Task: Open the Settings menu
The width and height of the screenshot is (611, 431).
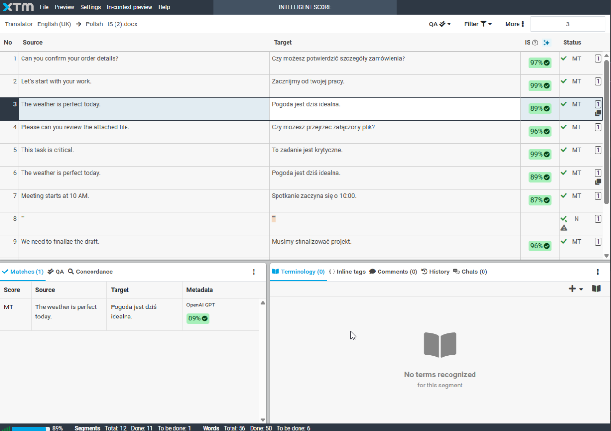Action: [91, 7]
